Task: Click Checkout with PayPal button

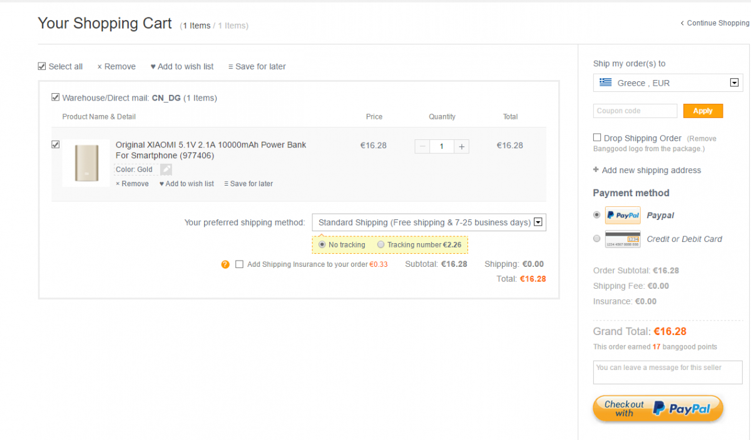Action: coord(658,408)
